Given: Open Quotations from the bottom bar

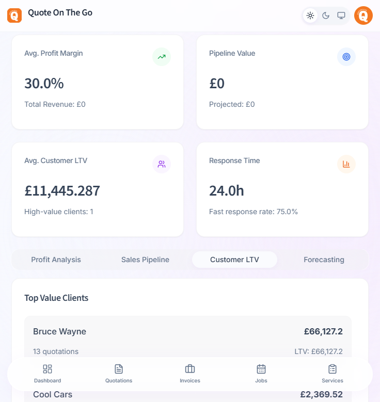Looking at the screenshot, I should pyautogui.click(x=119, y=374).
